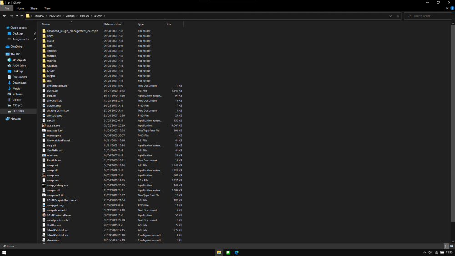Select the SAMPUninstall.exe icon

pyautogui.click(x=44, y=215)
